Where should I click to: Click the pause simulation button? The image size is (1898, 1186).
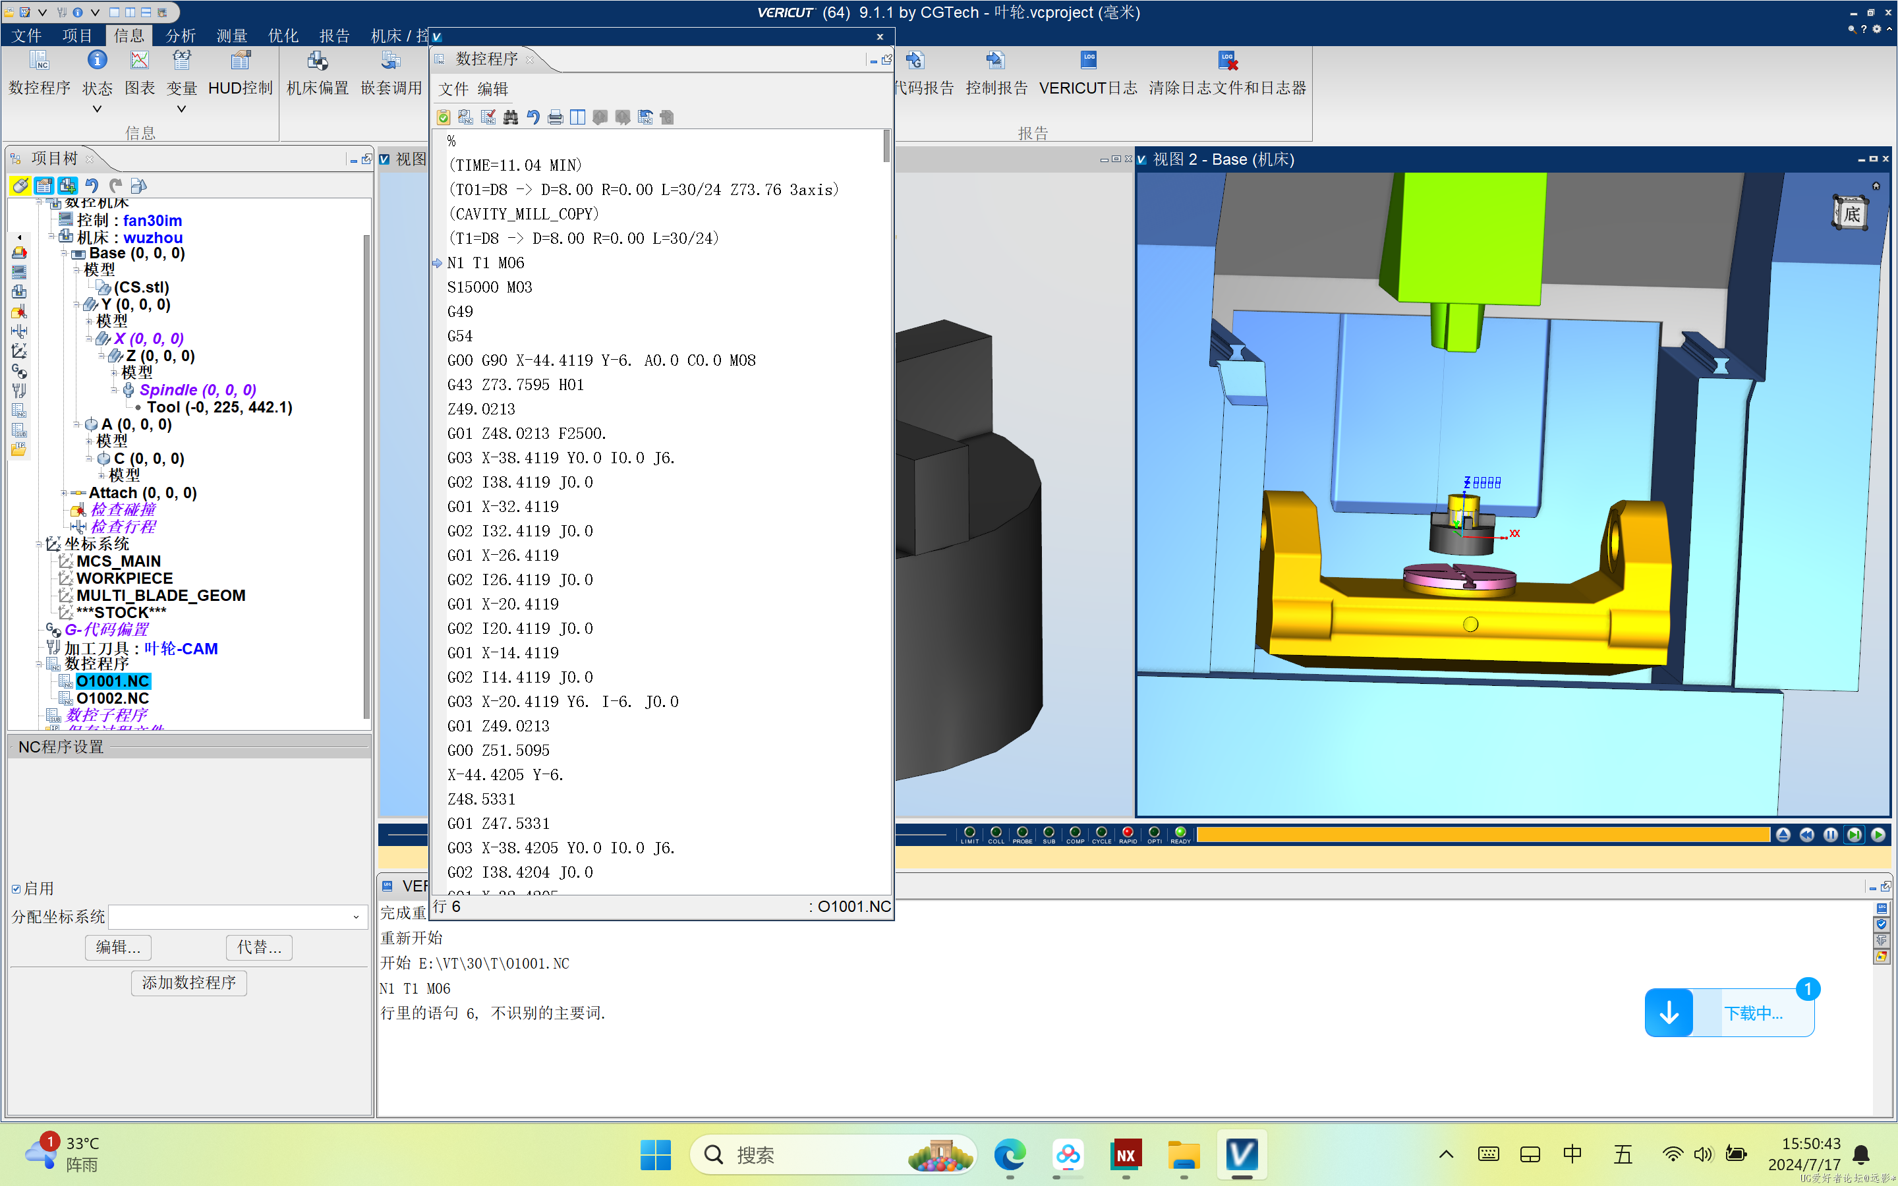pyautogui.click(x=1831, y=835)
